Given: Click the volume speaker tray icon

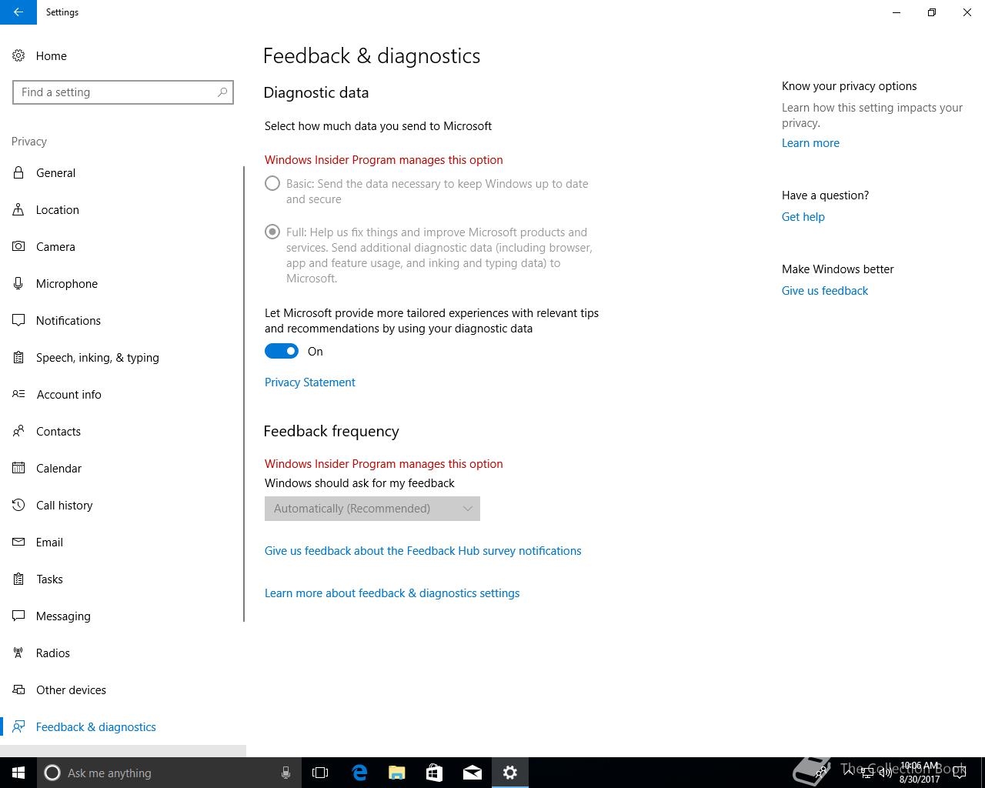Looking at the screenshot, I should point(886,772).
